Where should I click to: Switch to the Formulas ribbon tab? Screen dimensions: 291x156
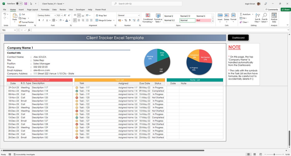pos(45,9)
